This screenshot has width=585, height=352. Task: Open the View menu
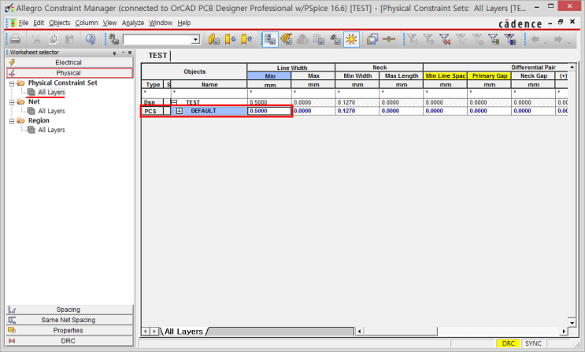click(109, 23)
